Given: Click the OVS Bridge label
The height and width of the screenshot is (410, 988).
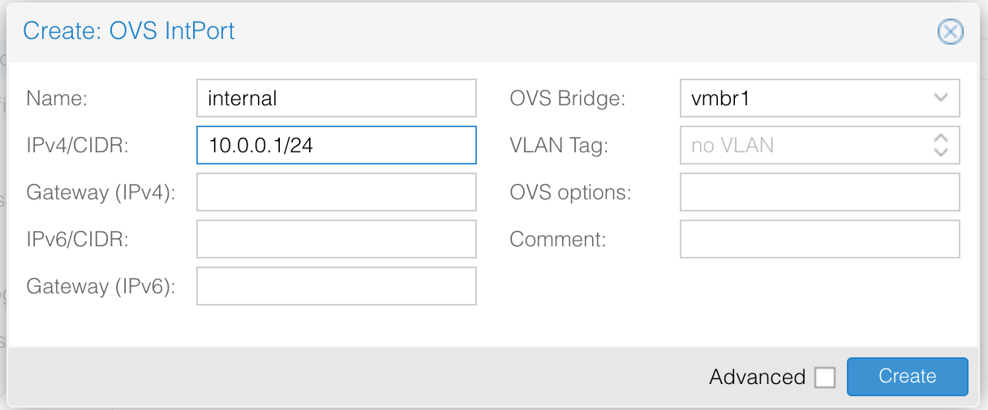Looking at the screenshot, I should point(568,99).
